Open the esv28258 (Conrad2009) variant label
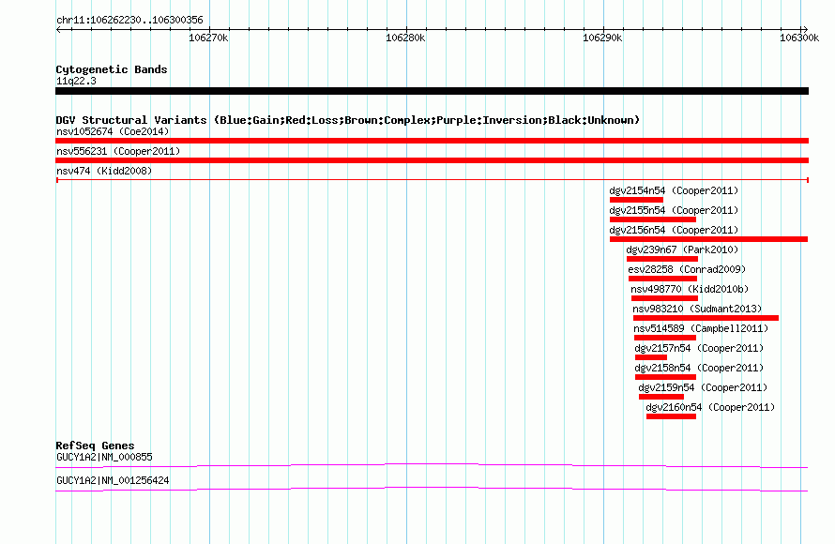 pos(687,269)
